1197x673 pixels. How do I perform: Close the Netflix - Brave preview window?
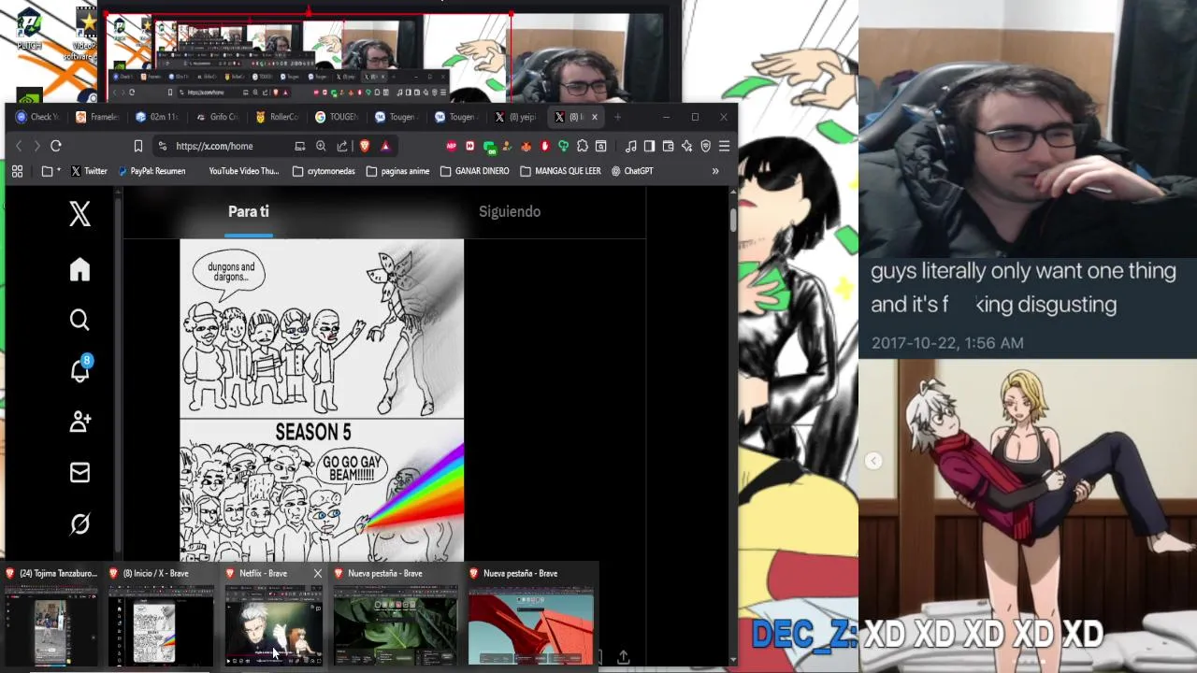click(317, 573)
